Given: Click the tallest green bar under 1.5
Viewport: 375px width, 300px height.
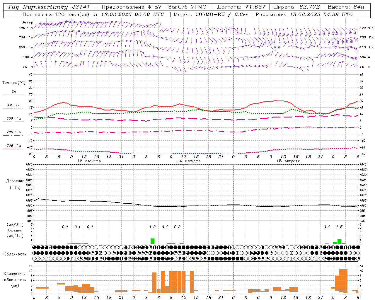Looking at the screenshot, I should point(339,241).
